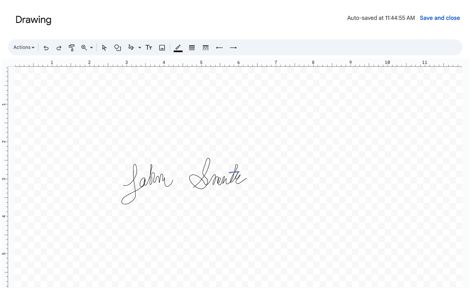This screenshot has width=471, height=288.
Task: Click the Save and close button
Action: click(440, 18)
